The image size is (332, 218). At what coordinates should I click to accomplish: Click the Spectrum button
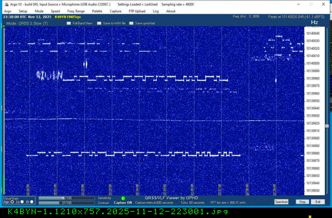pyautogui.click(x=281, y=202)
